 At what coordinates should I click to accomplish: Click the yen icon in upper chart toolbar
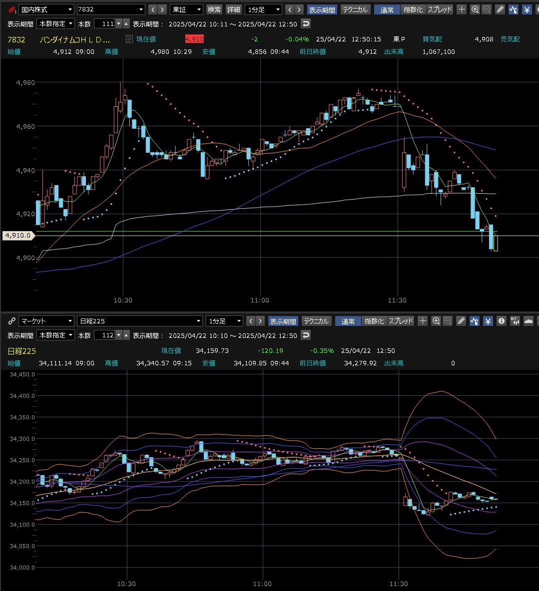click(527, 9)
